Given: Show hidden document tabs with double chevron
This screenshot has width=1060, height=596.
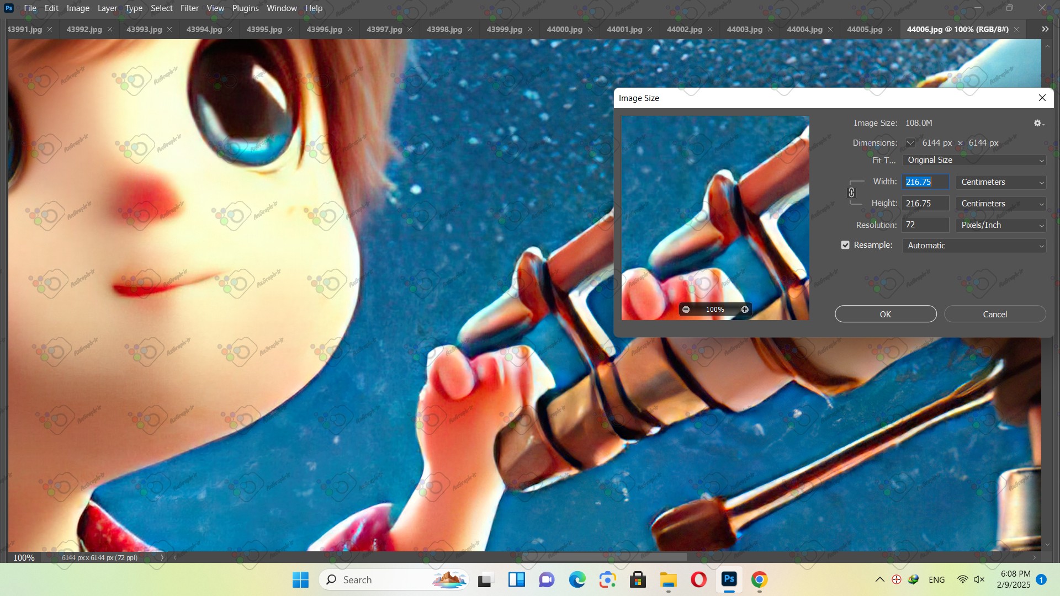Looking at the screenshot, I should tap(1045, 29).
